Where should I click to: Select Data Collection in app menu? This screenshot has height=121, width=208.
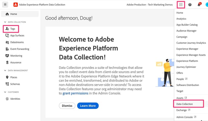(x=185, y=104)
